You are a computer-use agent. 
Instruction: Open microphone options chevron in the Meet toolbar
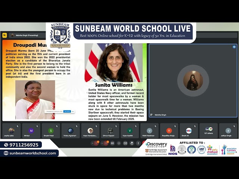(92, 143)
